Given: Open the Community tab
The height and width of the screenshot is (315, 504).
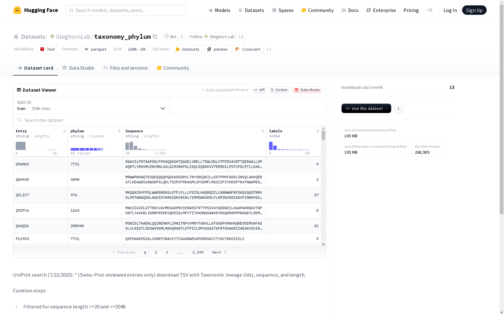Looking at the screenshot, I should click(173, 68).
